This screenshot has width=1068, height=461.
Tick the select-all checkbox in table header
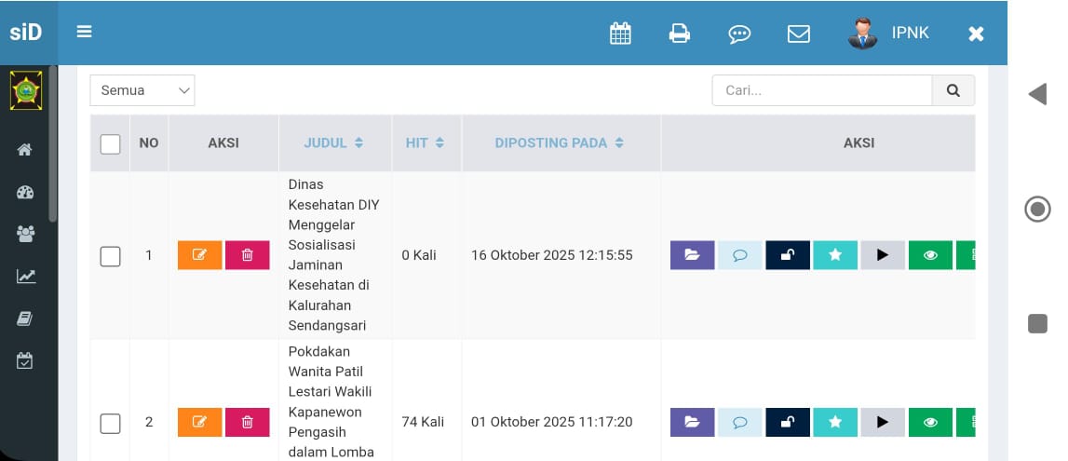[110, 143]
